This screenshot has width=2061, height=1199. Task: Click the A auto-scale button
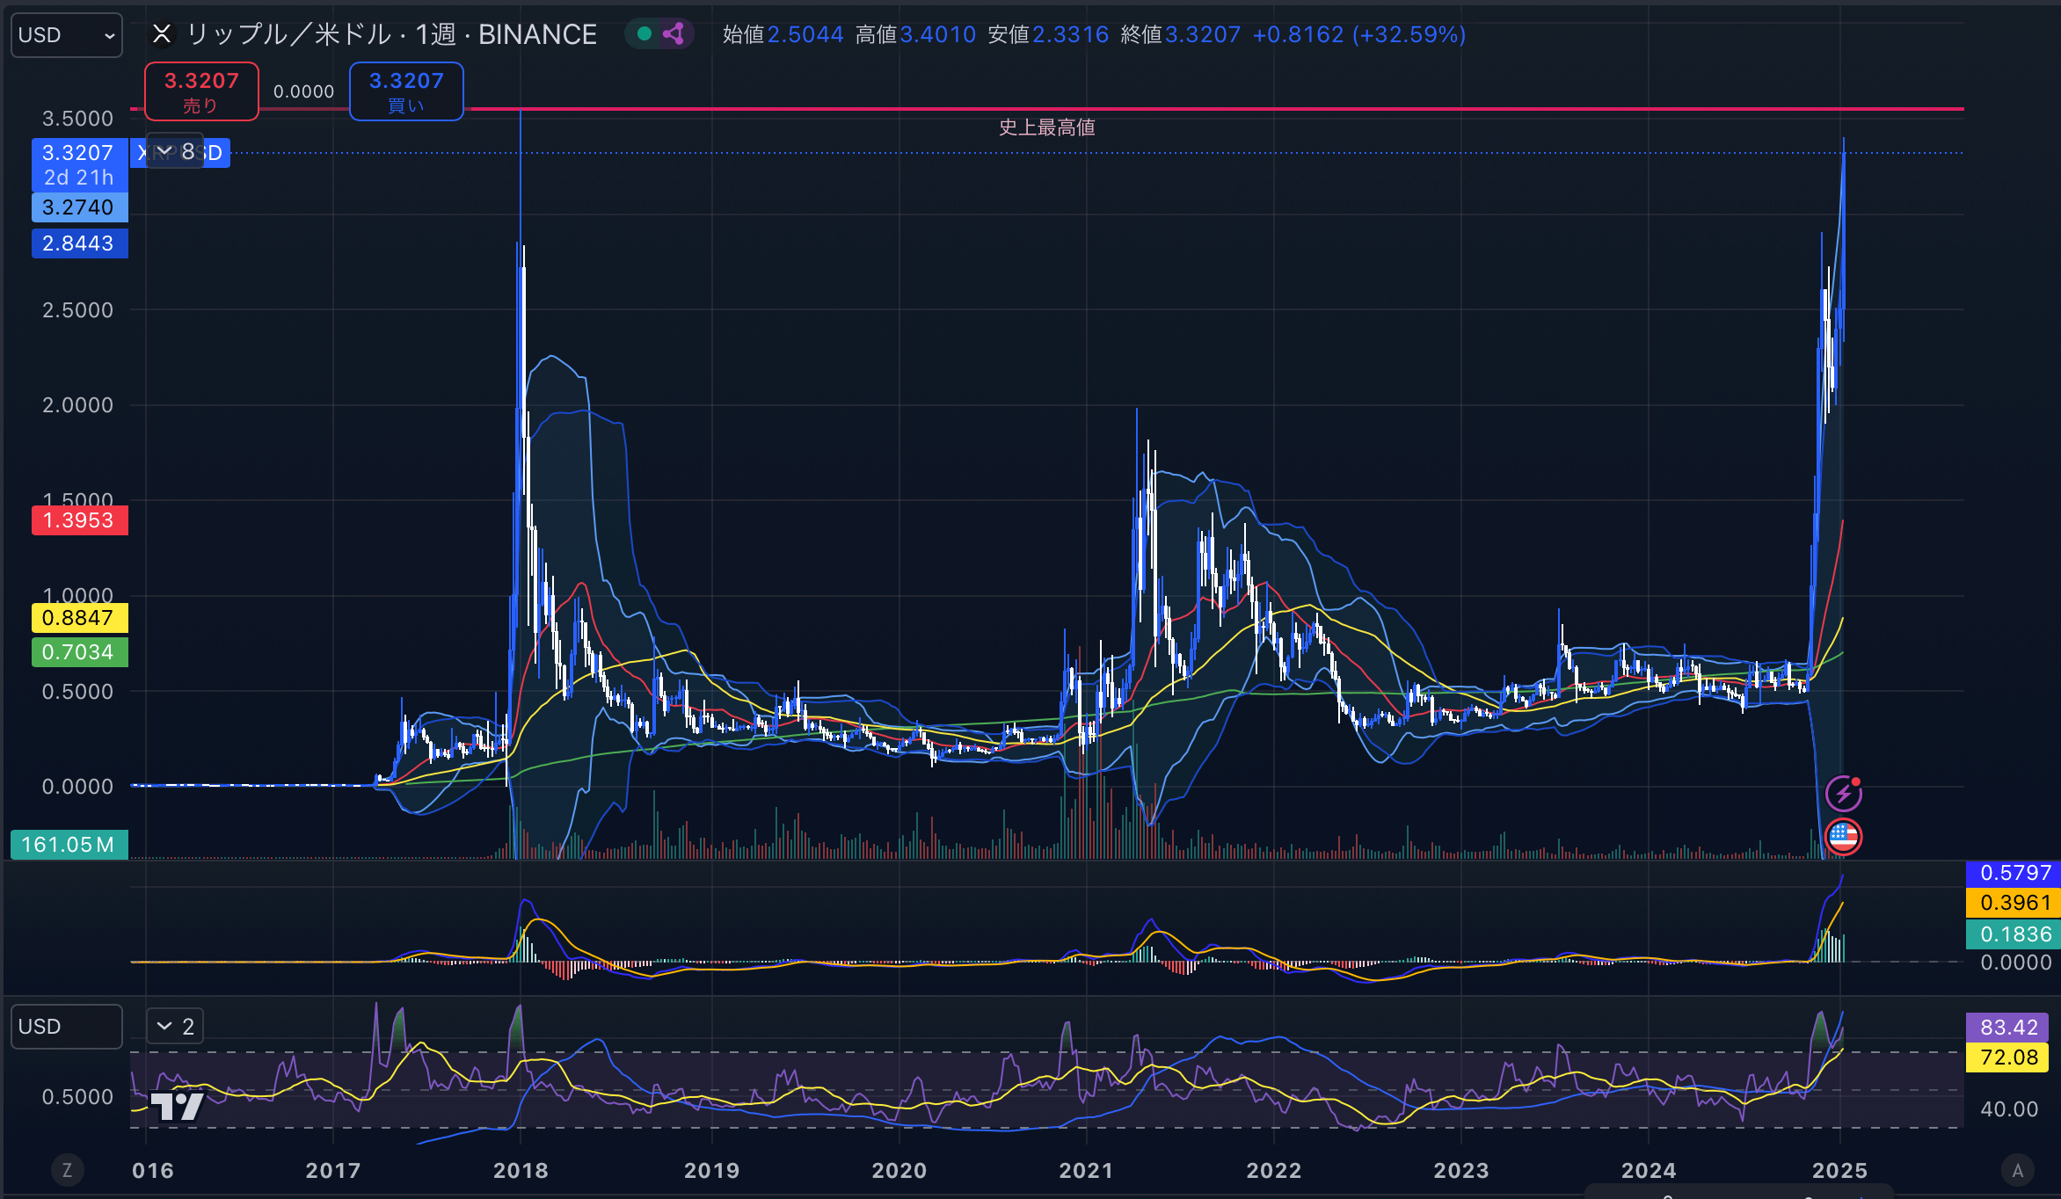click(2018, 1170)
